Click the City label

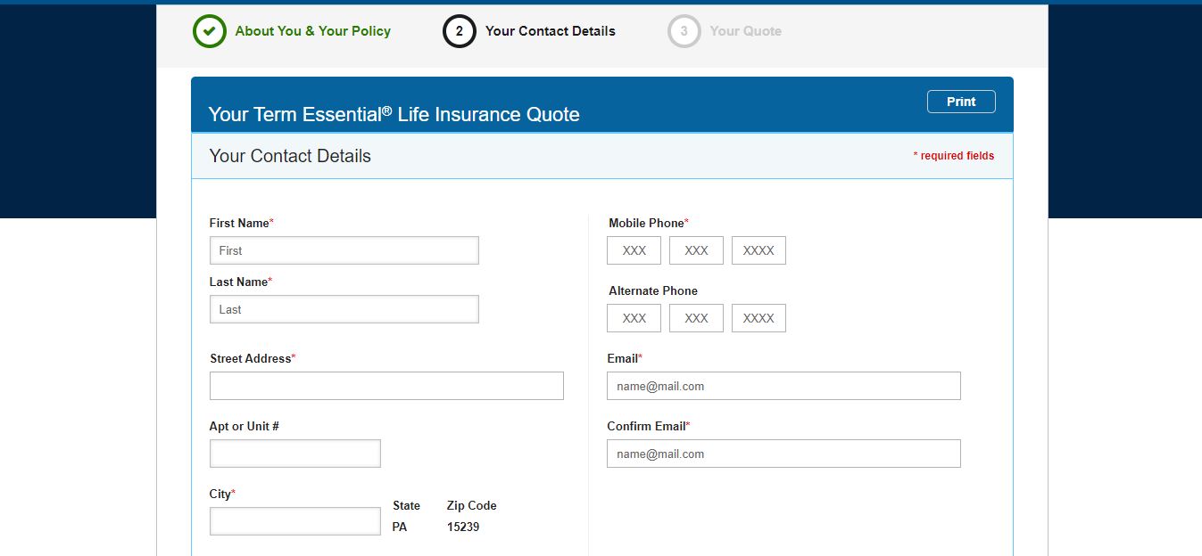point(222,494)
